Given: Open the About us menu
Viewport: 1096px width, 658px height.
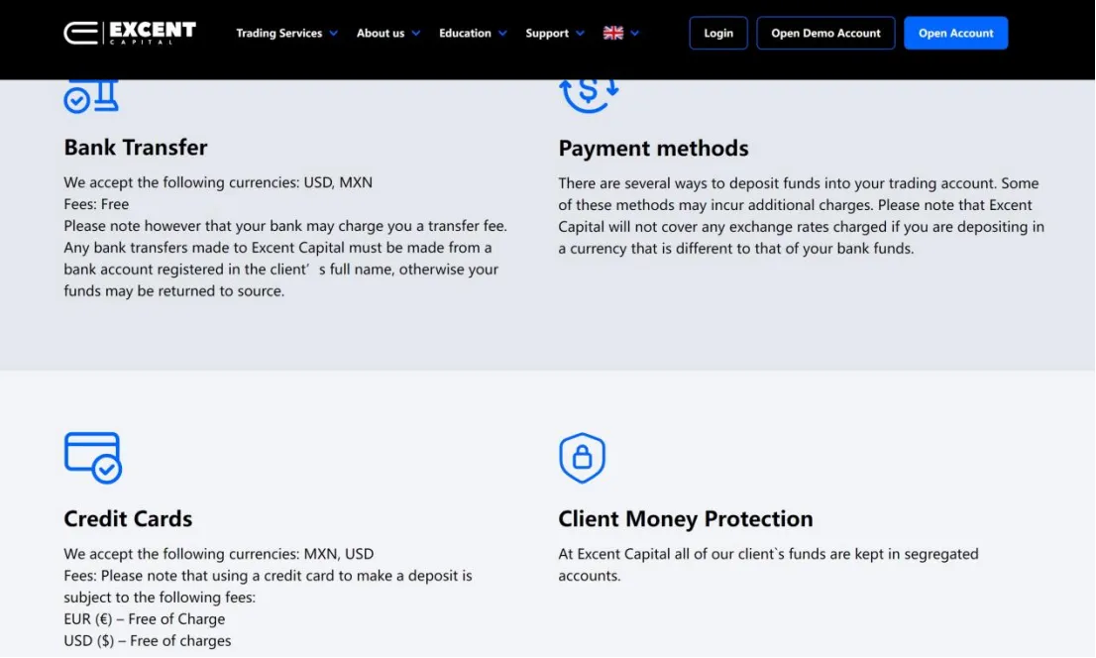Looking at the screenshot, I should (381, 33).
